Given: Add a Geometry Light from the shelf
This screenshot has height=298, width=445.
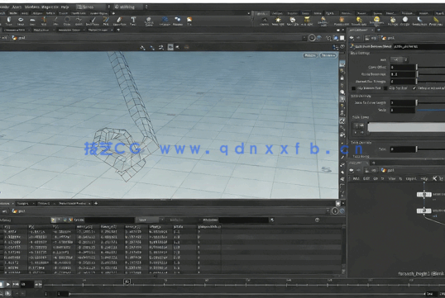Looking at the screenshot, I should click(x=323, y=21).
